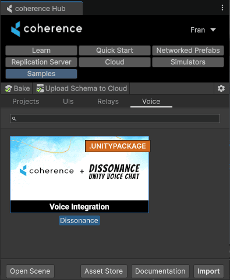Click the coherence logo in the header
Viewport: 230px width, 280px height.
[x=47, y=29]
